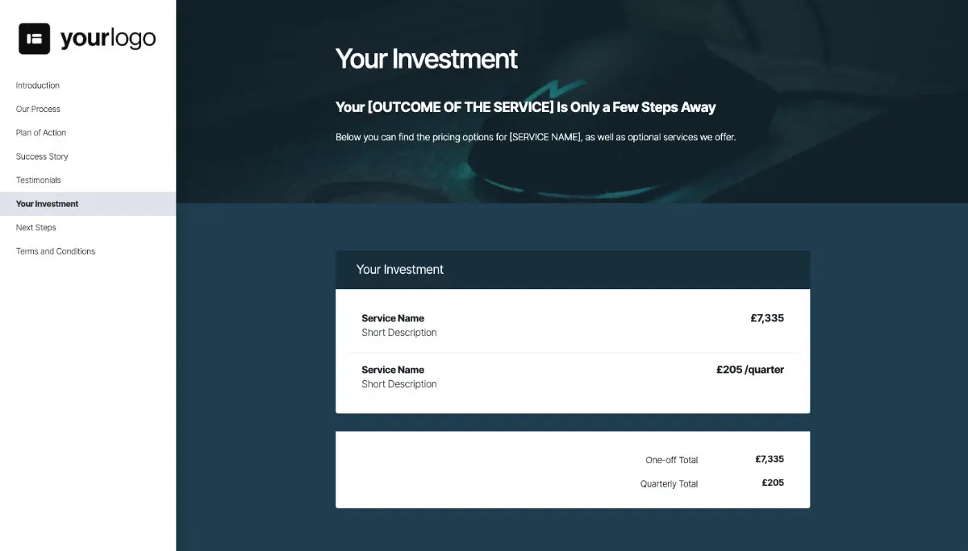
Task: Select the second Service Name entry
Action: (x=393, y=369)
